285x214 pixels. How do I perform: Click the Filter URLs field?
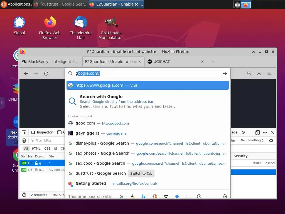48,140
